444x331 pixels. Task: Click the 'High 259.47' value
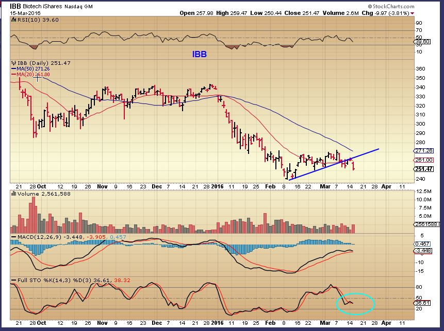pos(232,13)
